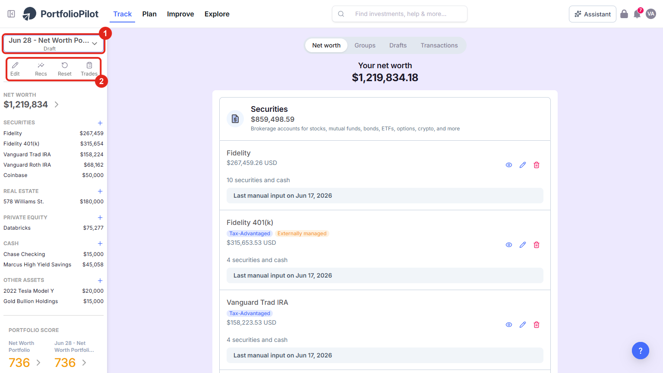Open the help question mark button
The image size is (663, 373).
(x=641, y=351)
